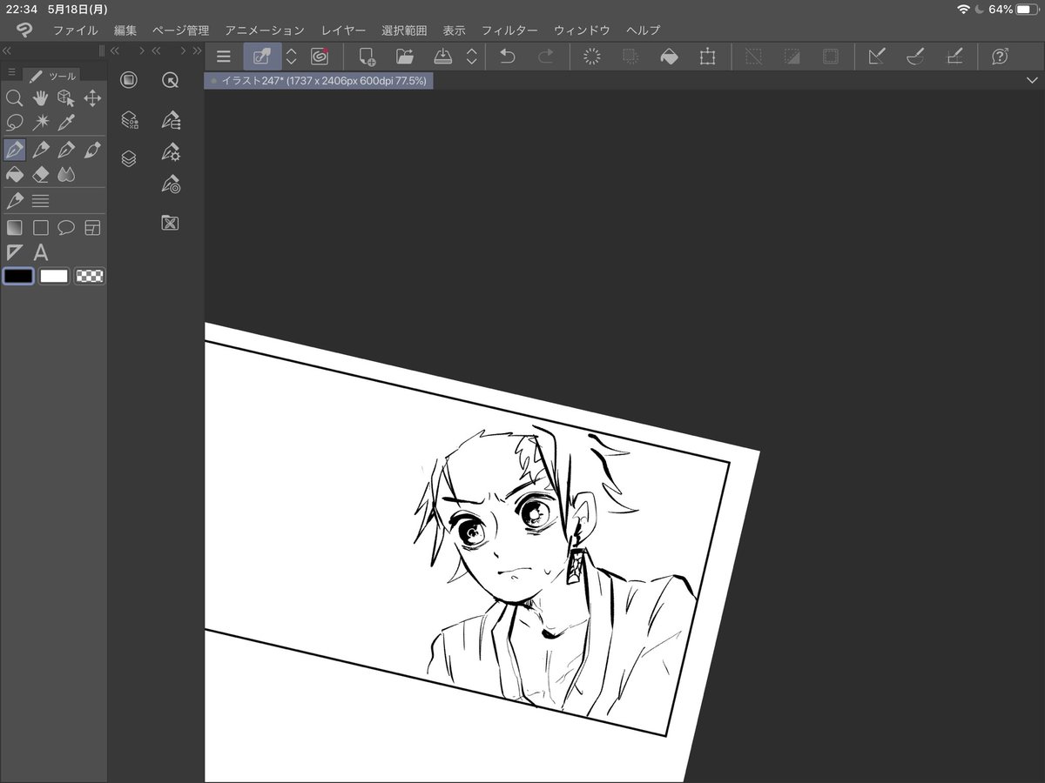Select the Frame border panel tool
This screenshot has height=783, width=1045.
(x=92, y=228)
